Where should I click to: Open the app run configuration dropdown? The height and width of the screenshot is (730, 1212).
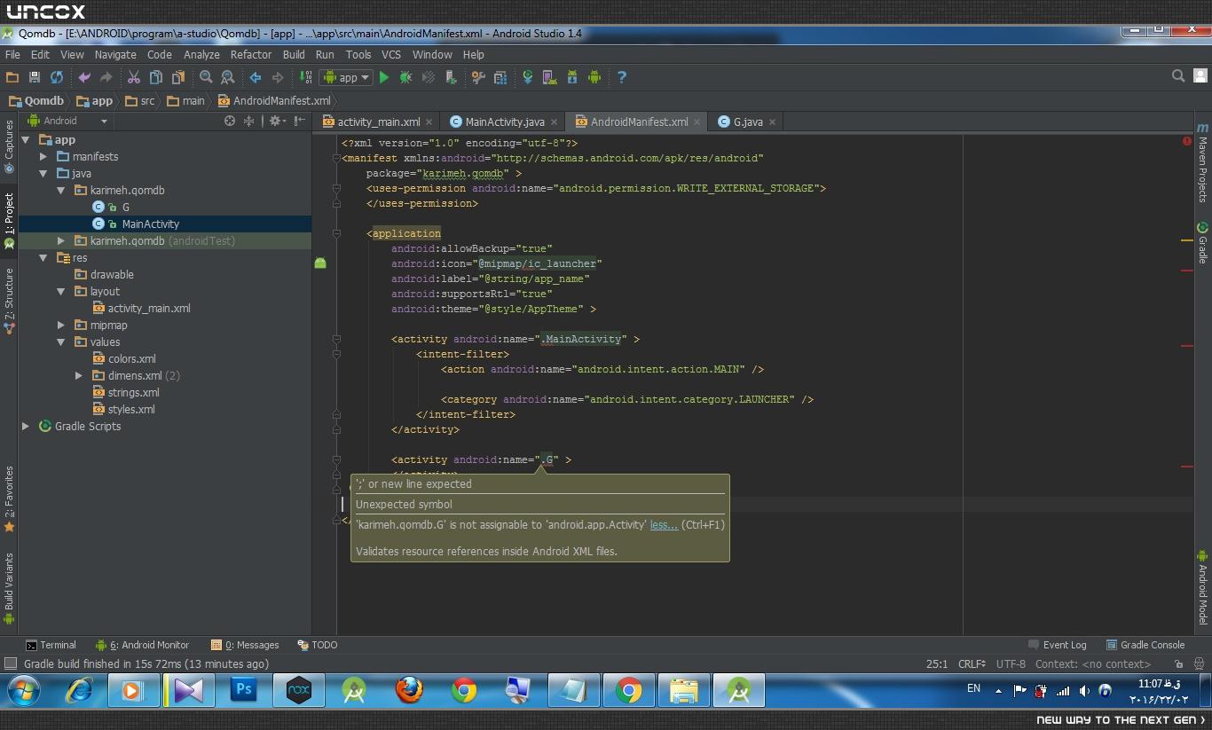[346, 77]
